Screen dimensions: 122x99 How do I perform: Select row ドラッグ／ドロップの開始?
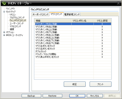point(73,54)
